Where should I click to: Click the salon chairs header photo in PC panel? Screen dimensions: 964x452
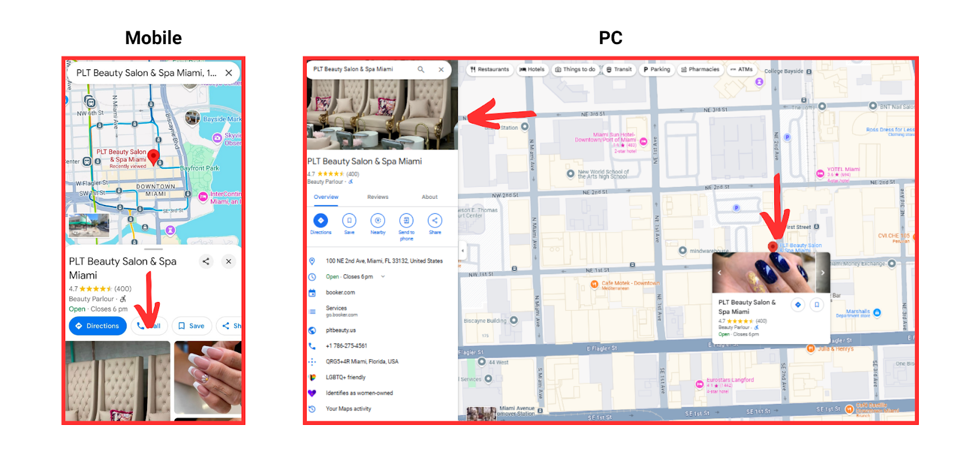(x=382, y=113)
